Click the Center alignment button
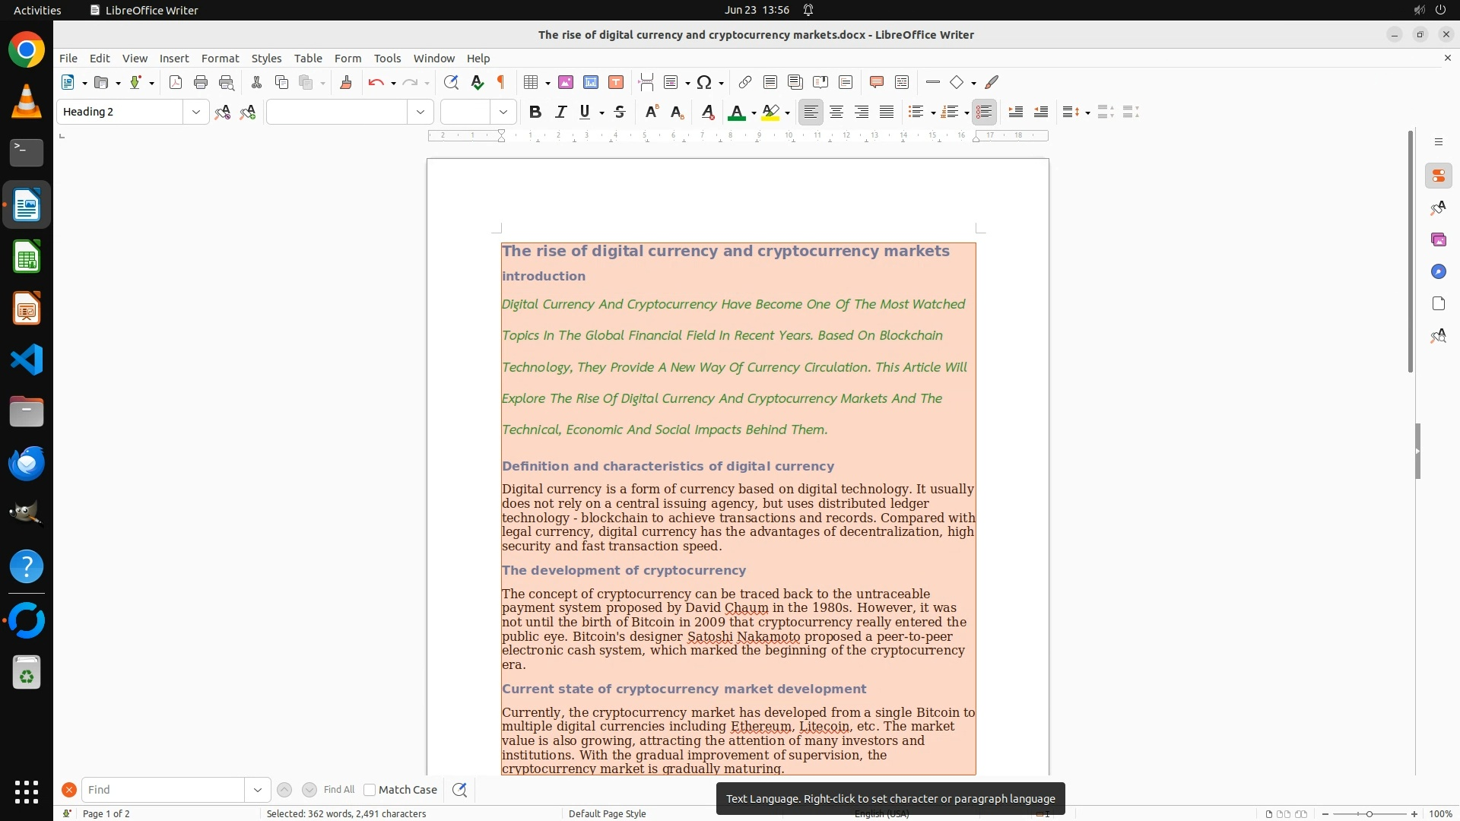 tap(836, 113)
